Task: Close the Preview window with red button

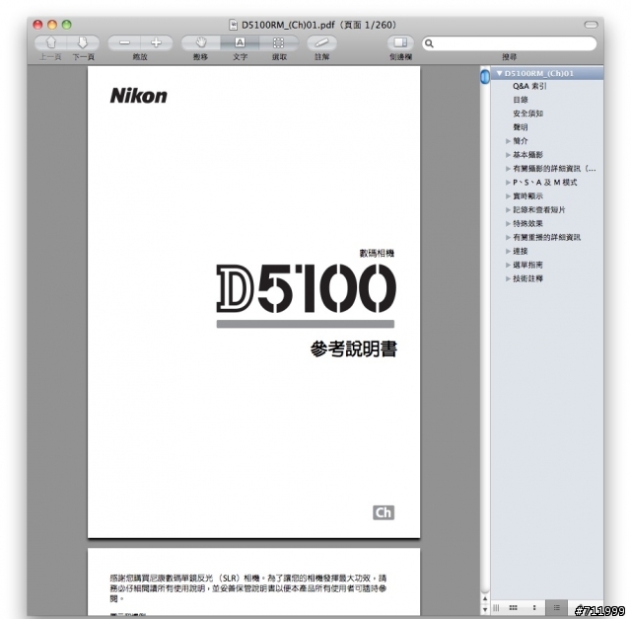Action: point(37,25)
